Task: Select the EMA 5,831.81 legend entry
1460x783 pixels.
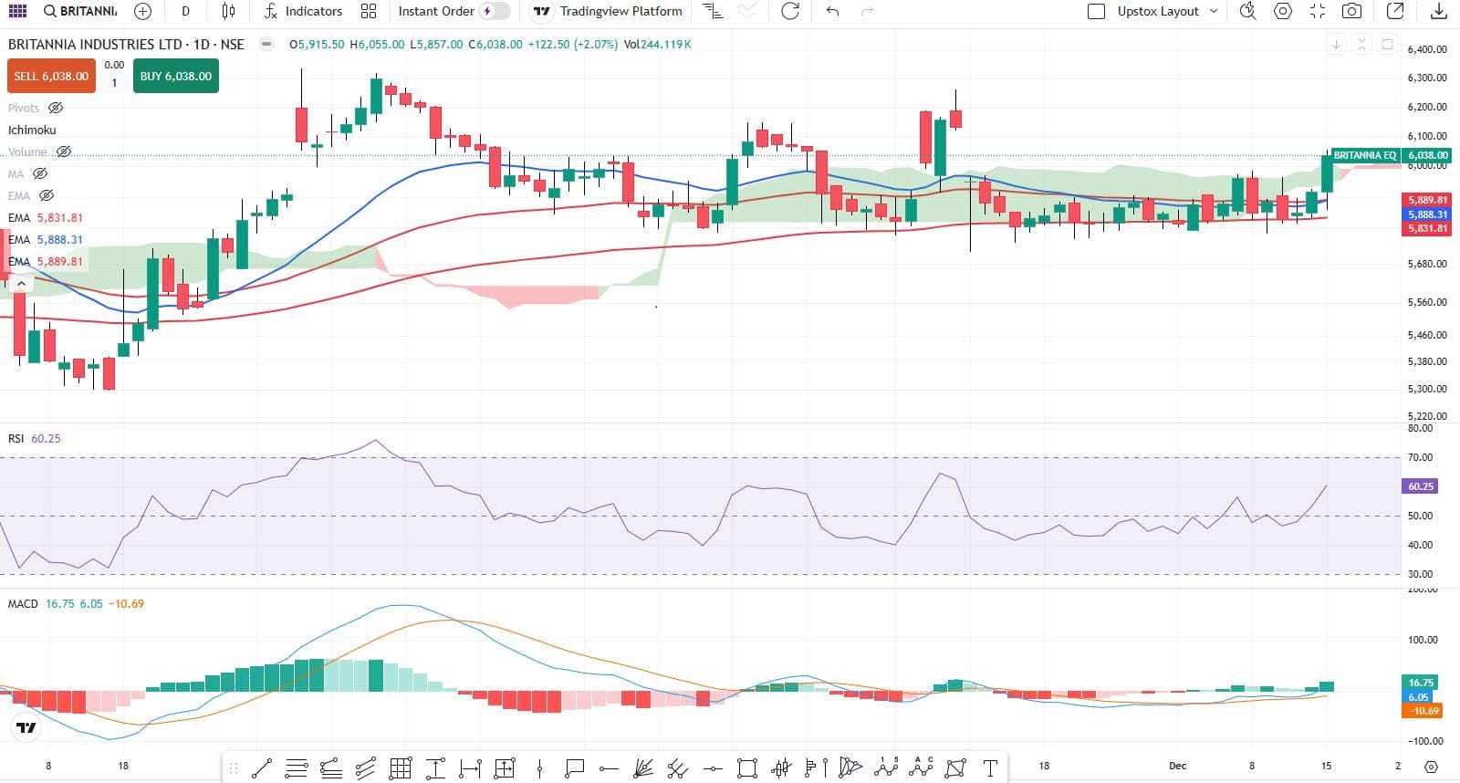Action: point(46,217)
